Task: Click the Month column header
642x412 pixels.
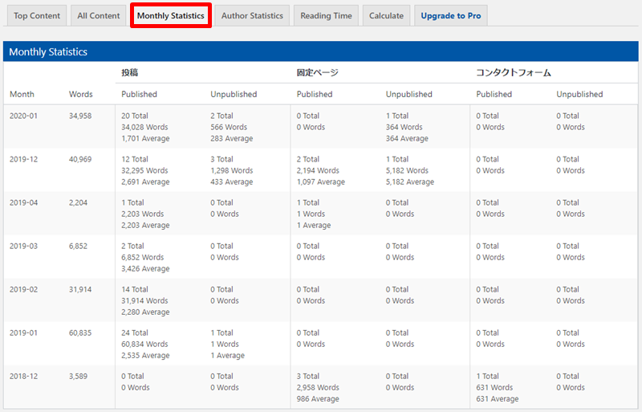Action: [22, 94]
